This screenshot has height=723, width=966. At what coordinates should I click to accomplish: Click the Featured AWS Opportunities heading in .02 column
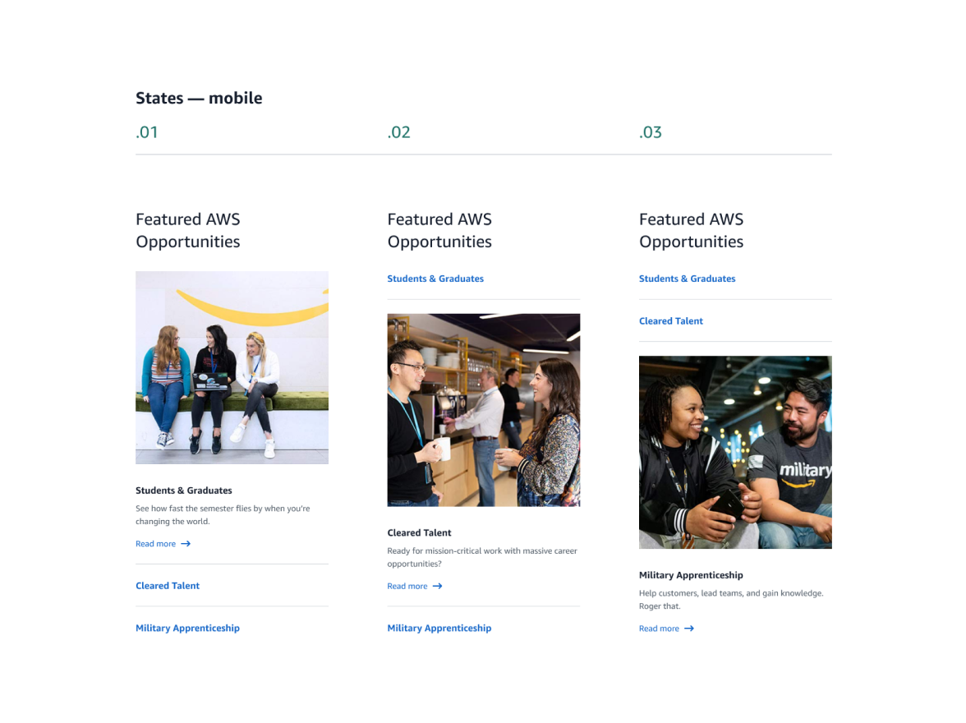pyautogui.click(x=439, y=231)
